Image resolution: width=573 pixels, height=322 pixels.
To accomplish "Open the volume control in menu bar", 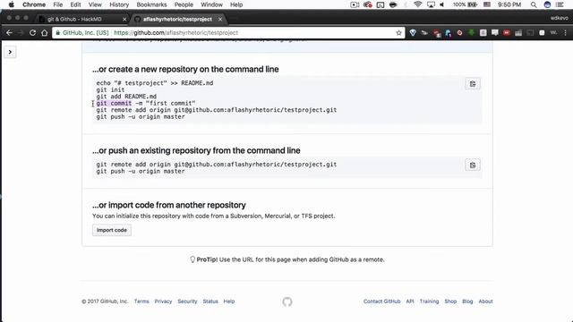I will tap(442, 4).
